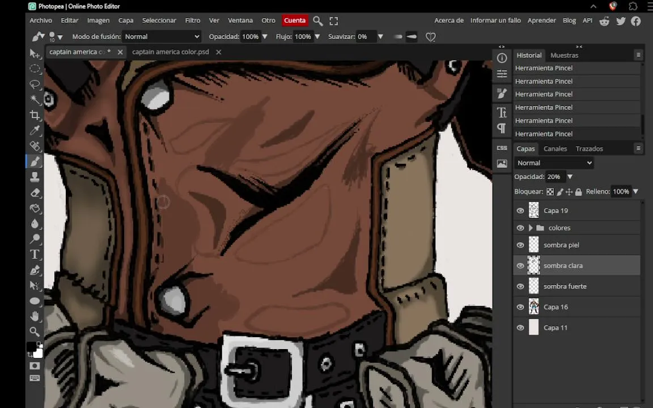Screen dimensions: 653x408
Task: Switch to the Canales tab
Action: pos(555,148)
